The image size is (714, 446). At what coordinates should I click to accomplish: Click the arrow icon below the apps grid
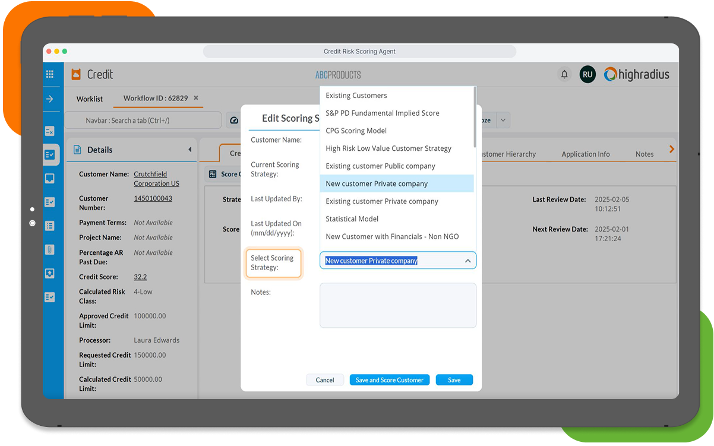[x=50, y=99]
